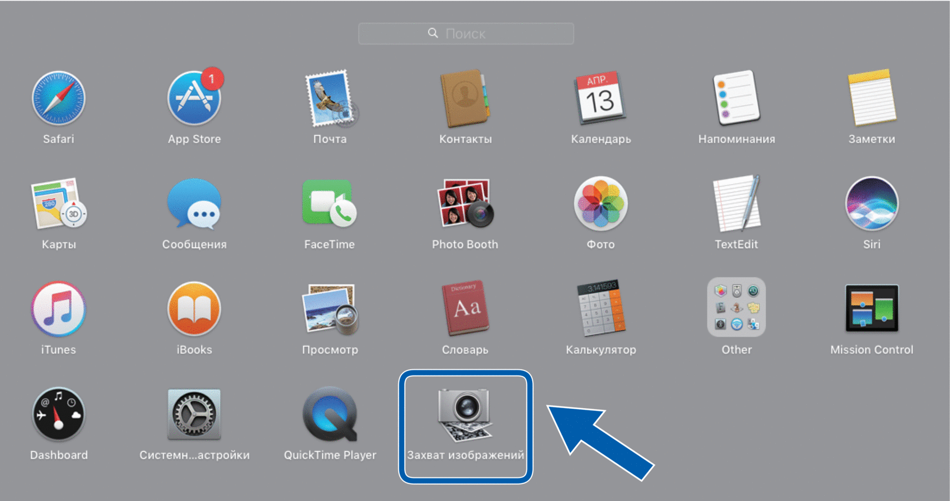Open the Dashboard app

[59, 414]
